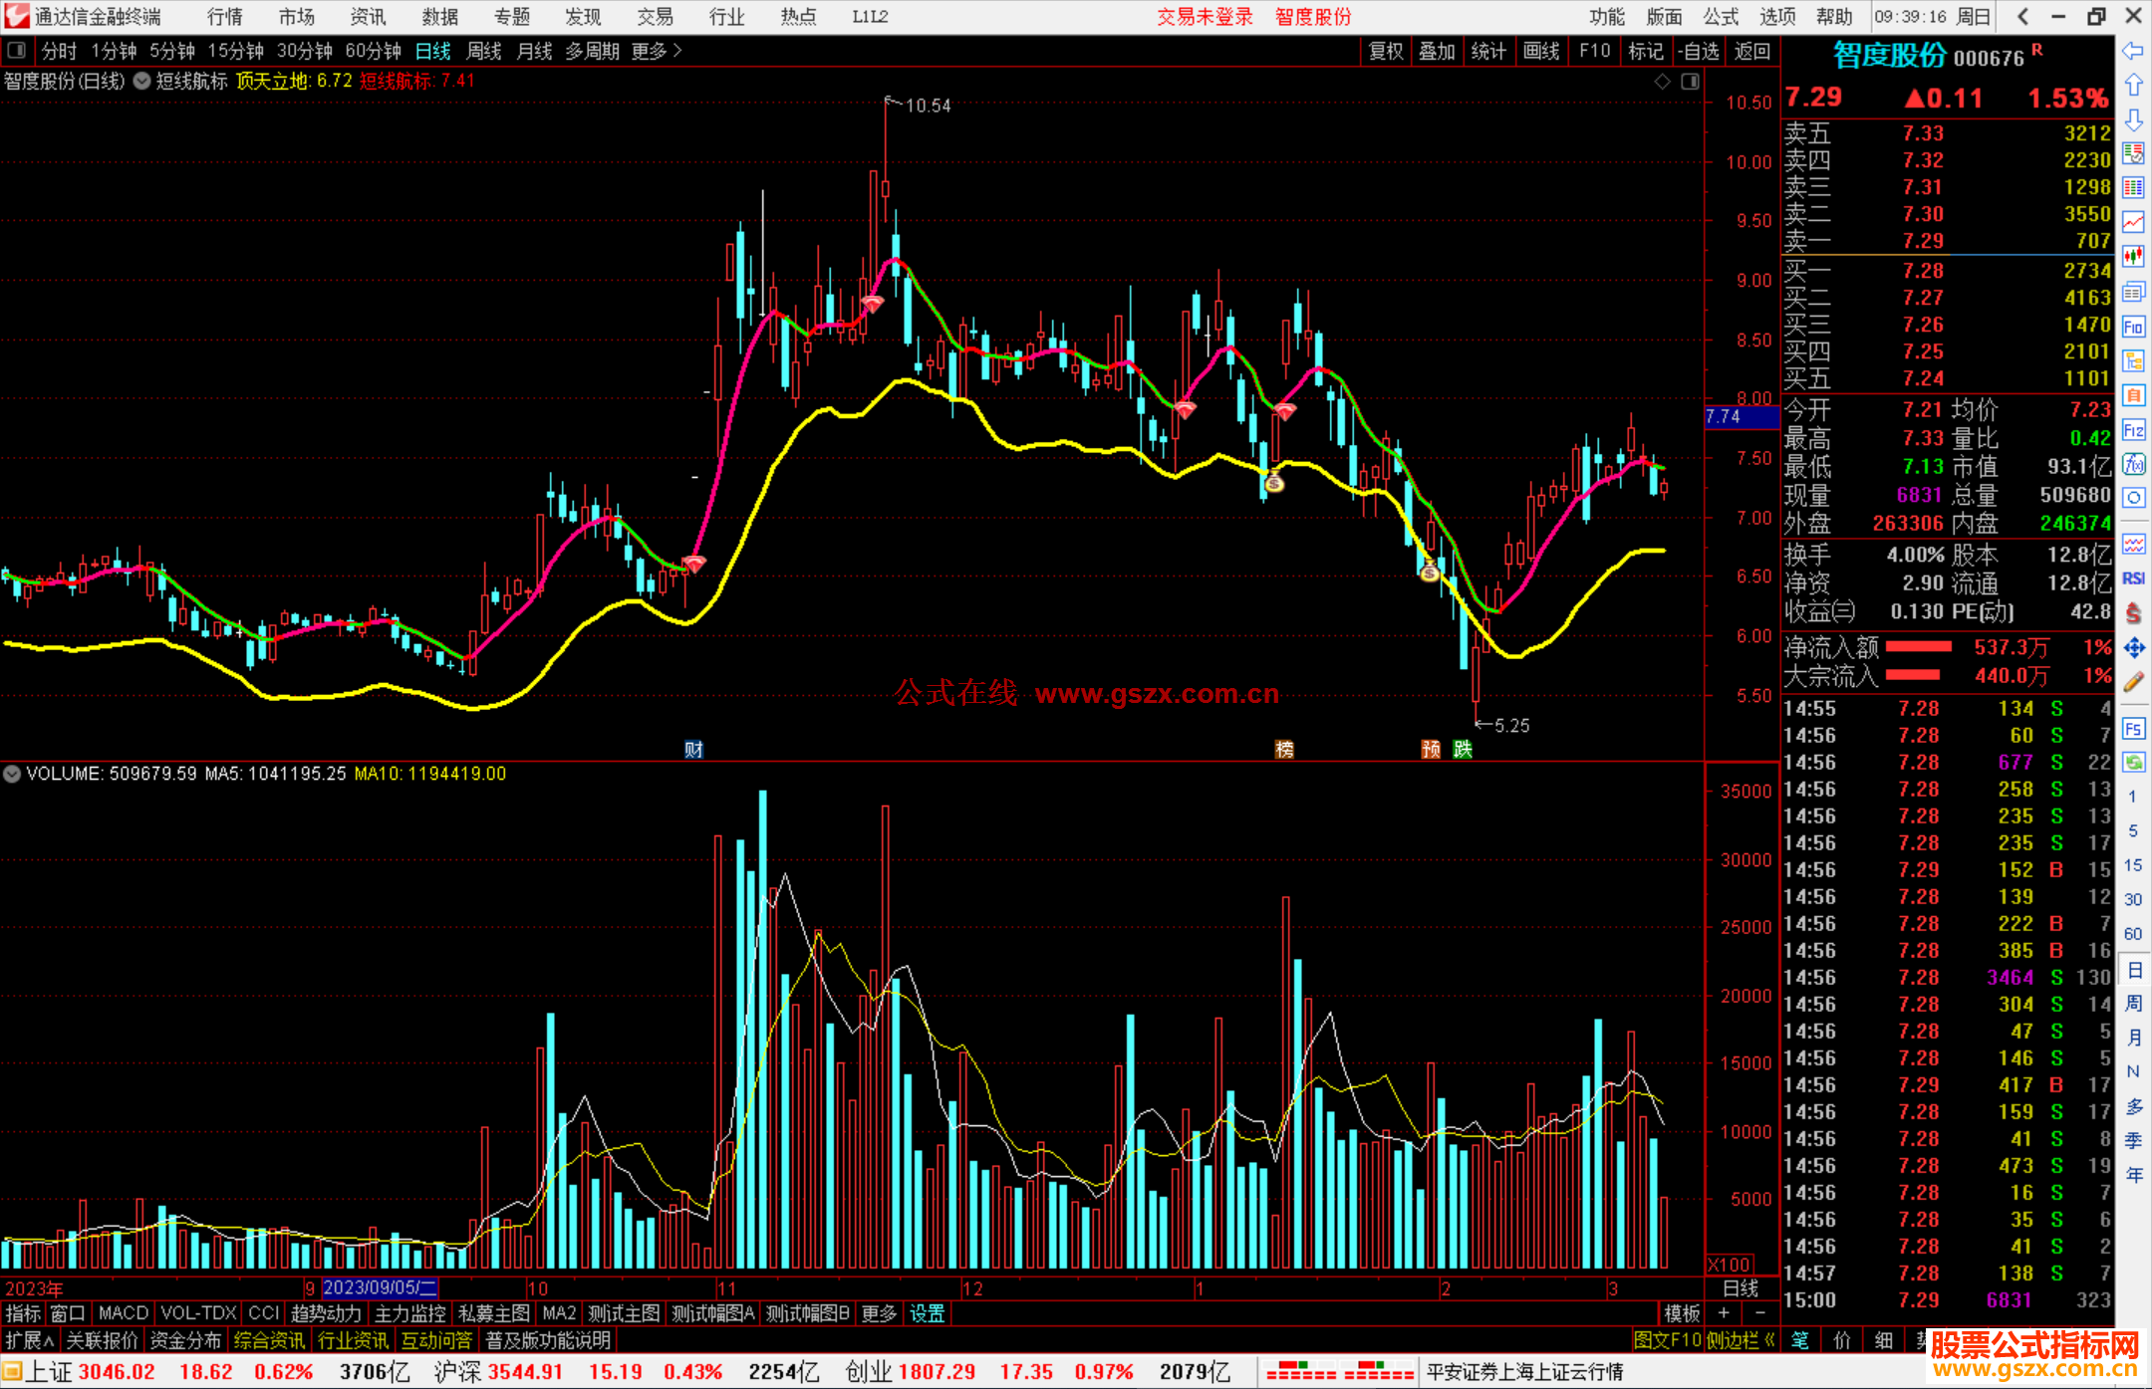Open the 公式 menu
This screenshot has height=1389, width=2152.
click(1721, 16)
